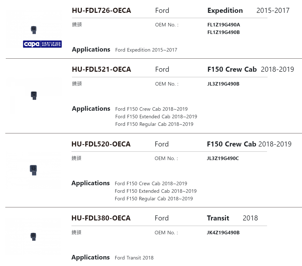Click OEM number FL1Z19G490B
The width and height of the screenshot is (302, 266).
(223, 32)
